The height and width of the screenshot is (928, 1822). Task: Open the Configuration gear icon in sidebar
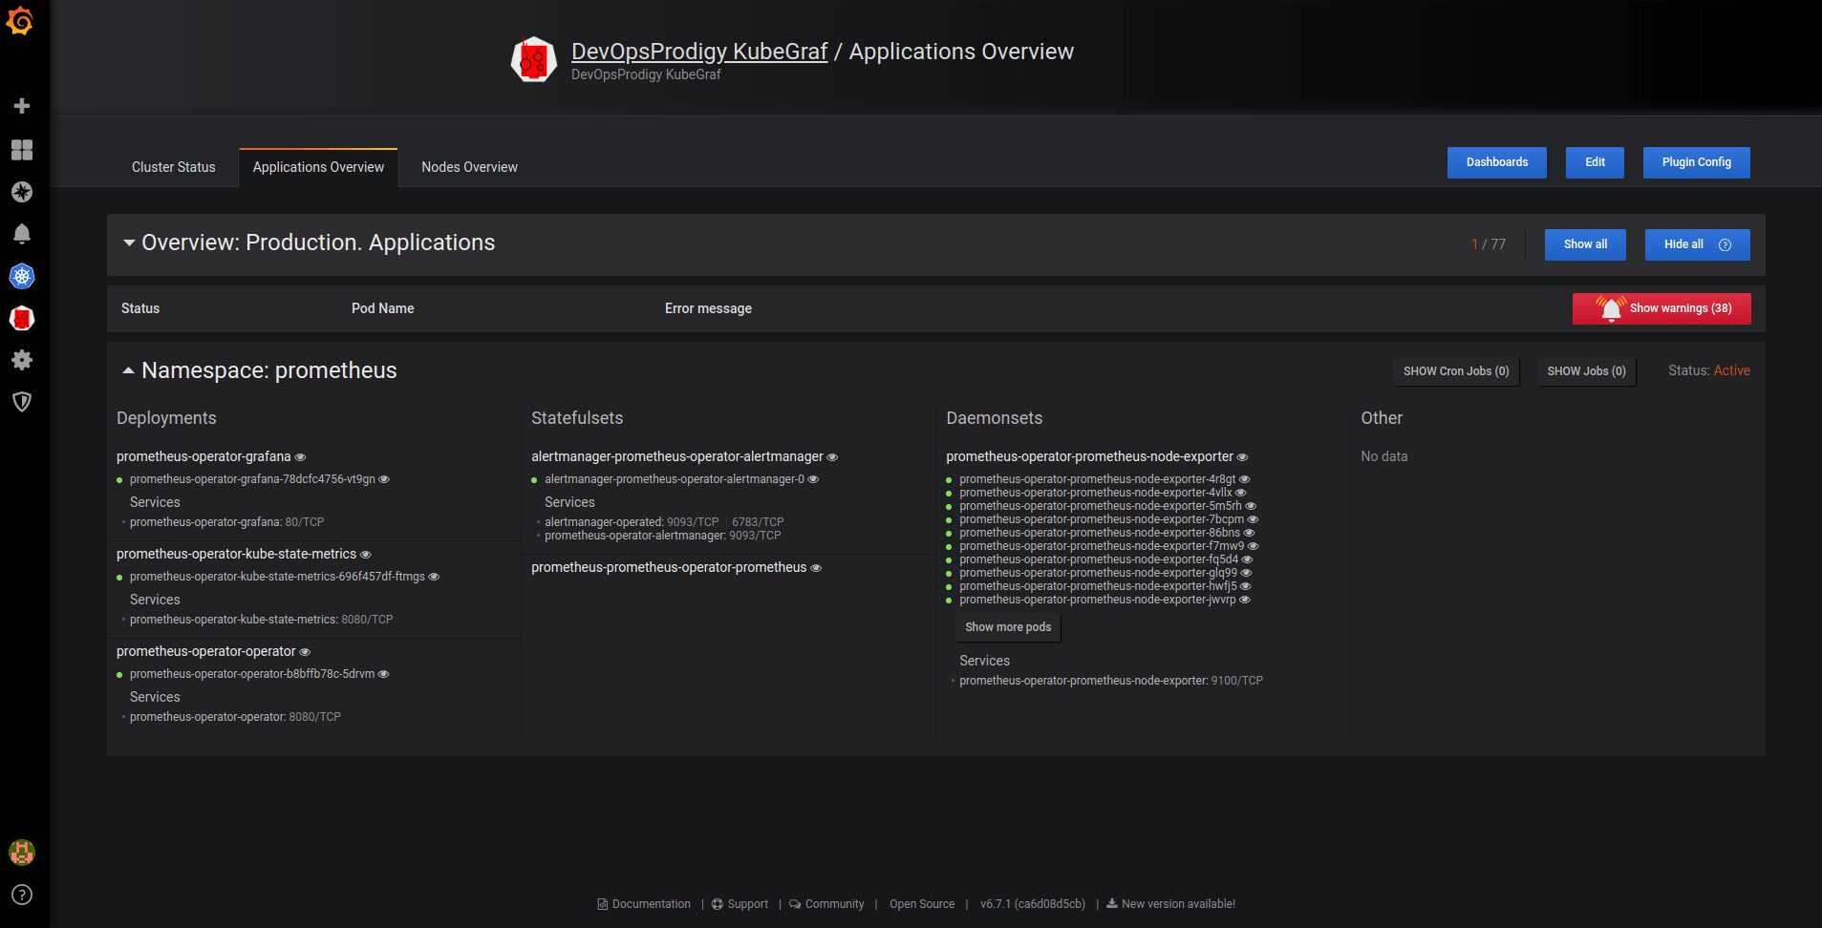click(22, 360)
